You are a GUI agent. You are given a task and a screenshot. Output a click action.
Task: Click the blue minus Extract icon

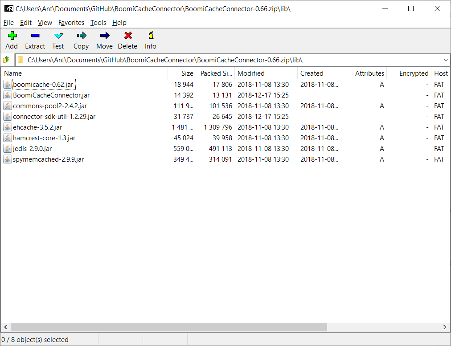point(35,36)
